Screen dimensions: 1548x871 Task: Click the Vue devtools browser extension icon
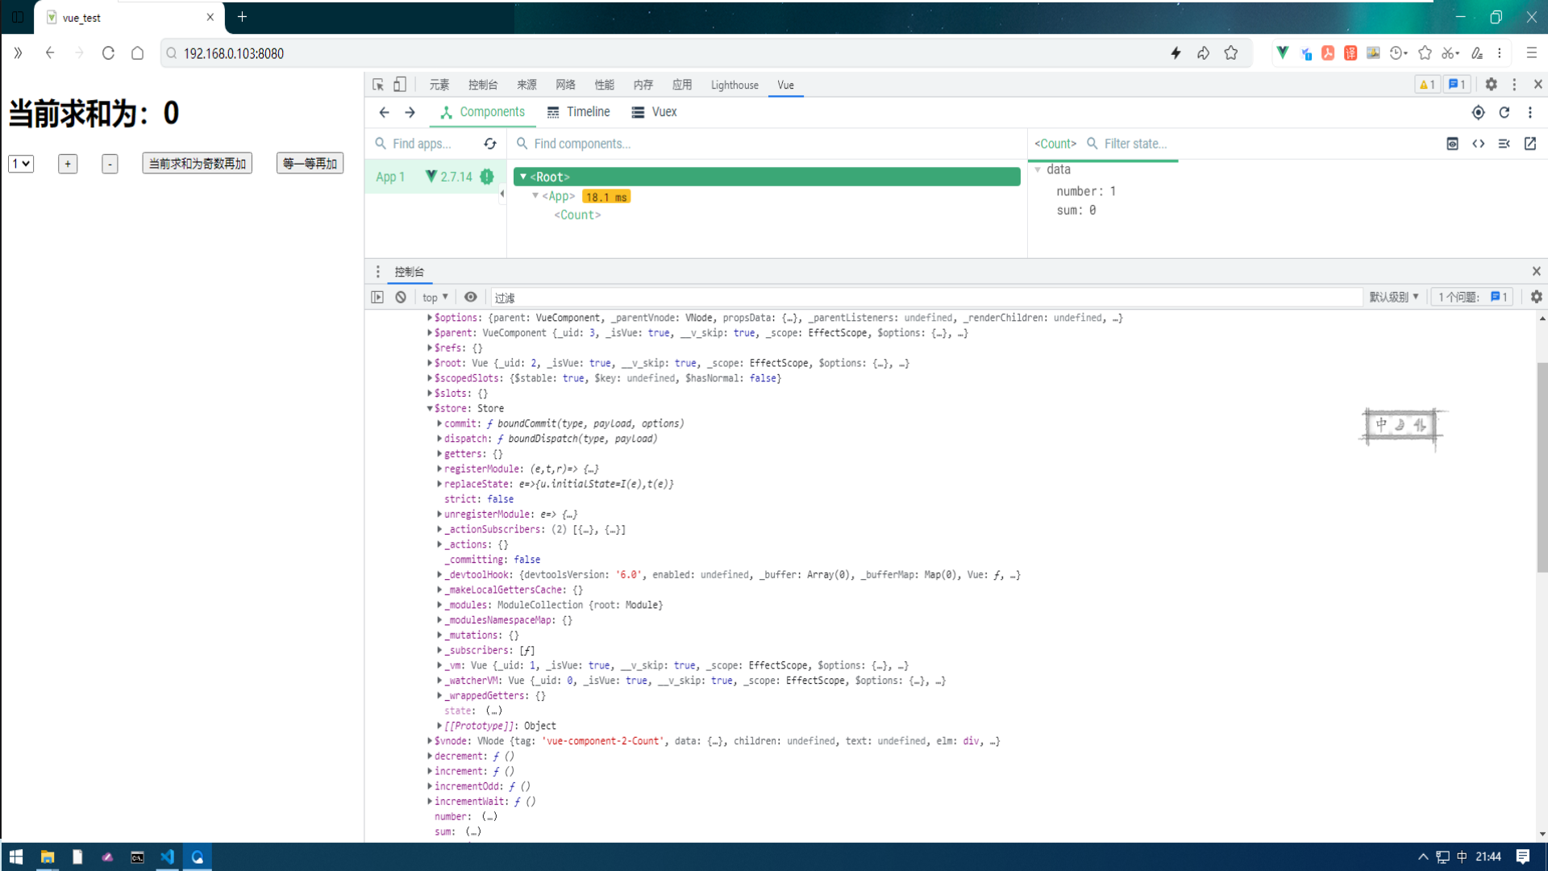pyautogui.click(x=1283, y=53)
